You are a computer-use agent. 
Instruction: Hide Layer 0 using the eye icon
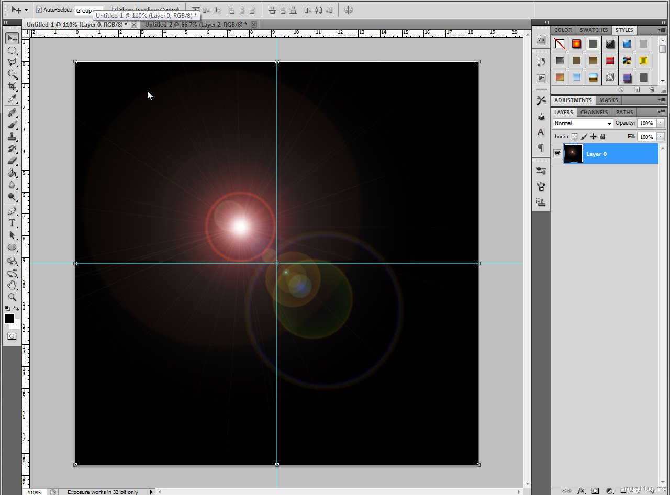pos(557,153)
